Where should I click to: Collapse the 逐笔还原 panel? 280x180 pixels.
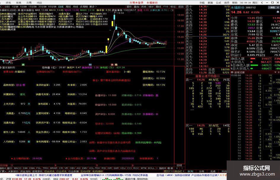pos(232,72)
